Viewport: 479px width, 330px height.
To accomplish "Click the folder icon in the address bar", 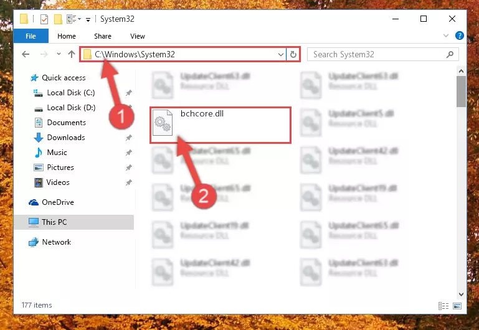I will [x=87, y=55].
